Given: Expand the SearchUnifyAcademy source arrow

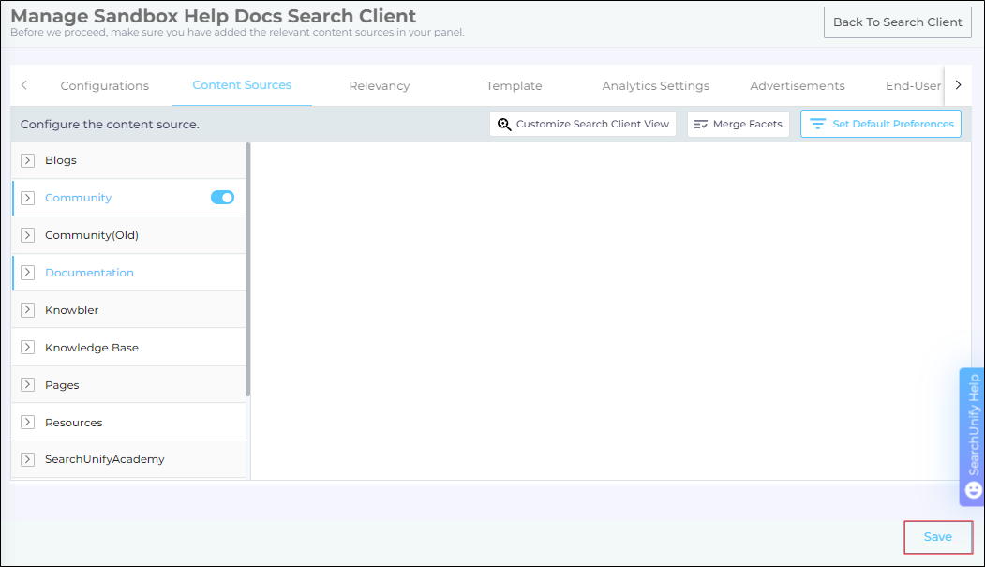Looking at the screenshot, I should click(x=27, y=460).
